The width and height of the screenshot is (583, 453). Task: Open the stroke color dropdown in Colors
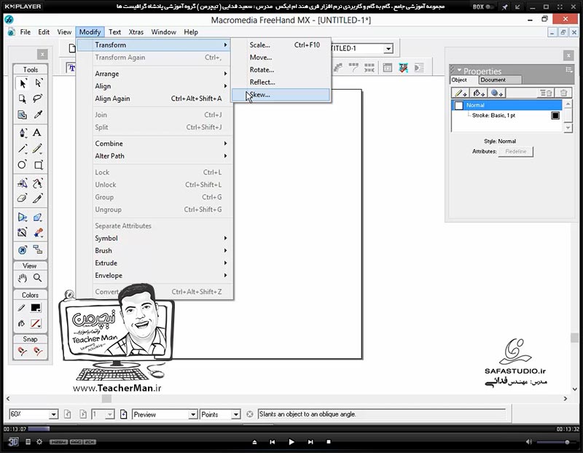coord(36,308)
